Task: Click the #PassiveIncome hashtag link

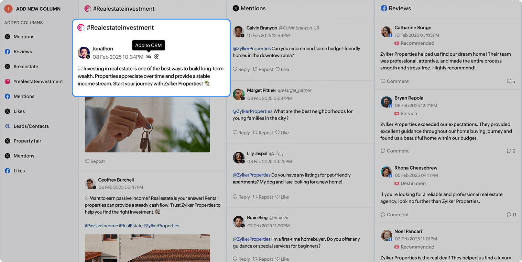Action: coord(101,226)
